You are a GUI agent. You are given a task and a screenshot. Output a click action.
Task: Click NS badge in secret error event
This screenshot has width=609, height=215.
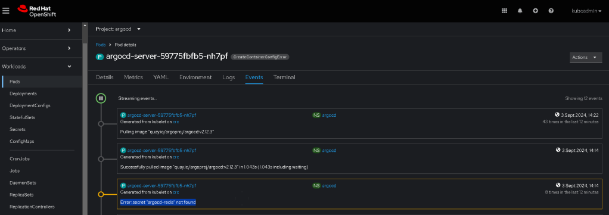click(x=316, y=185)
